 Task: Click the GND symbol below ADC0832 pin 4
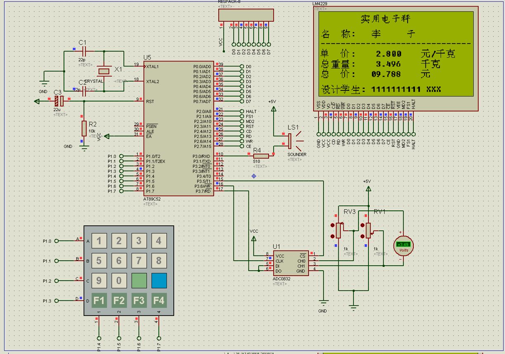pos(323,302)
